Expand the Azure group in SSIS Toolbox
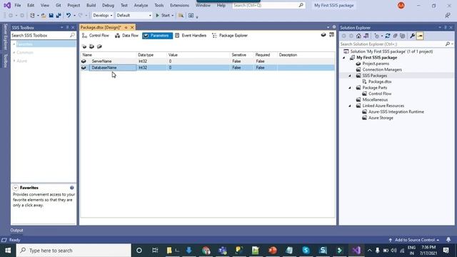The width and height of the screenshot is (457, 257). click(14, 61)
